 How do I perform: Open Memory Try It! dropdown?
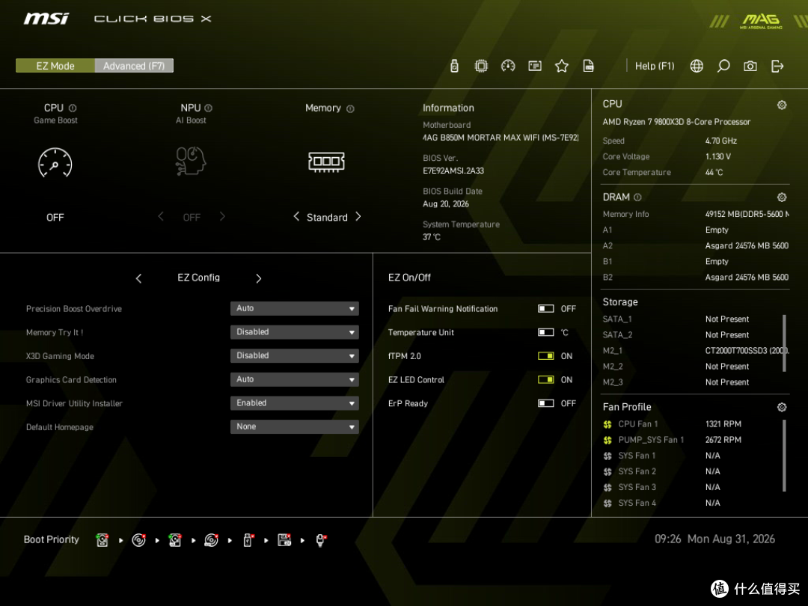pos(294,332)
